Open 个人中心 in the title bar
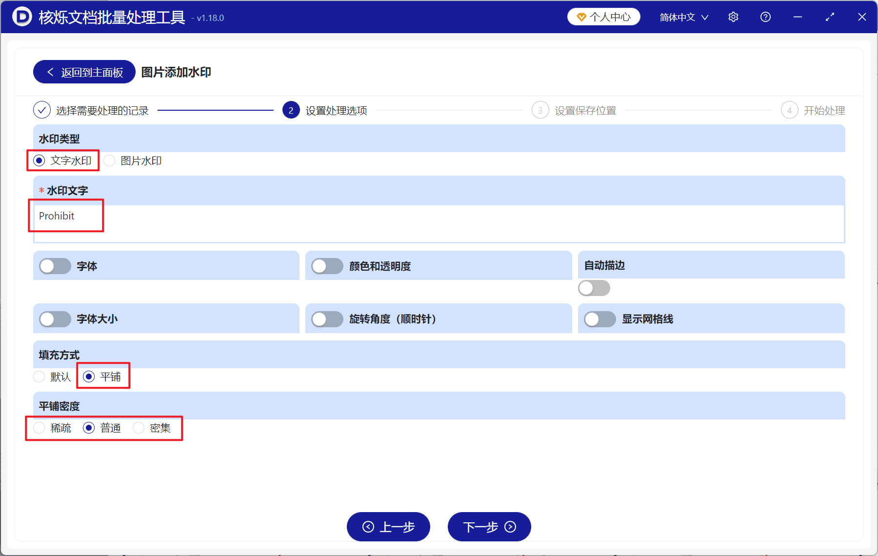The height and width of the screenshot is (556, 878). pos(603,16)
